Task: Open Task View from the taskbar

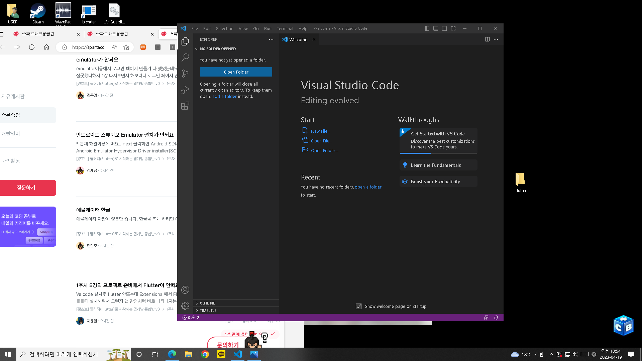Action: (155, 354)
